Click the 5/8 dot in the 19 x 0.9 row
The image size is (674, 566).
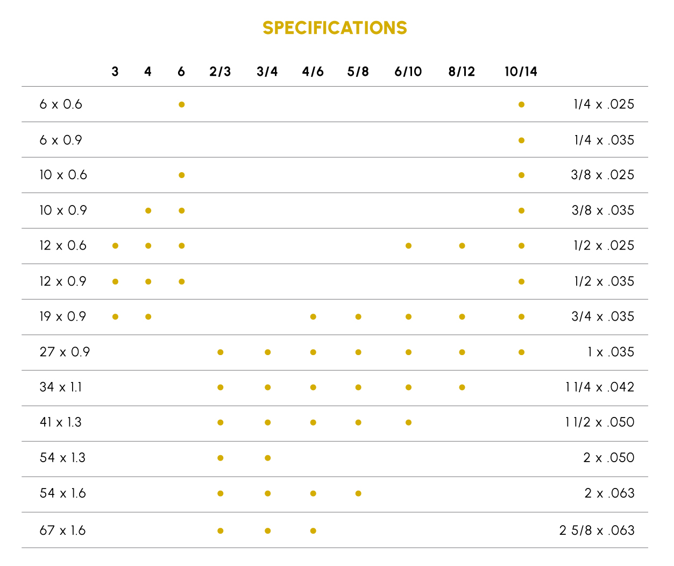pyautogui.click(x=358, y=317)
